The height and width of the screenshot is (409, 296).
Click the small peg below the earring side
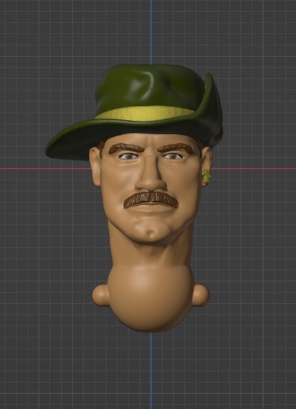click(x=201, y=295)
